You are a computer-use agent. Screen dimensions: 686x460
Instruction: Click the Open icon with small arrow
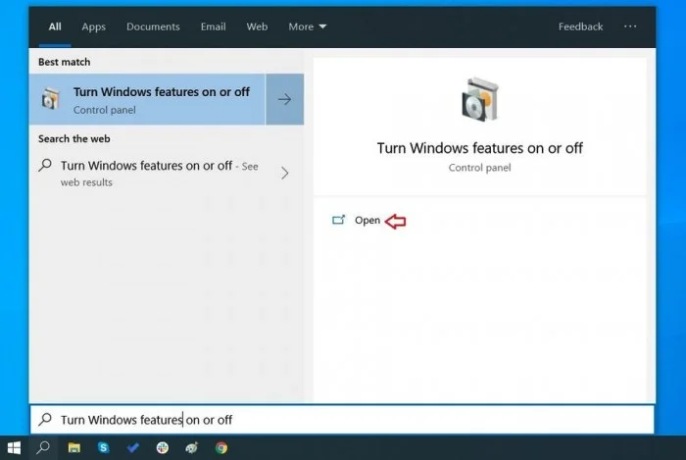pos(339,220)
